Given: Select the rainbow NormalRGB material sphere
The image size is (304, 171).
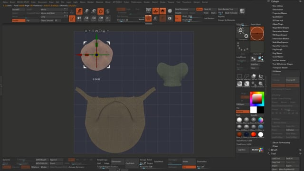Looking at the screenshot, I should (261, 120).
